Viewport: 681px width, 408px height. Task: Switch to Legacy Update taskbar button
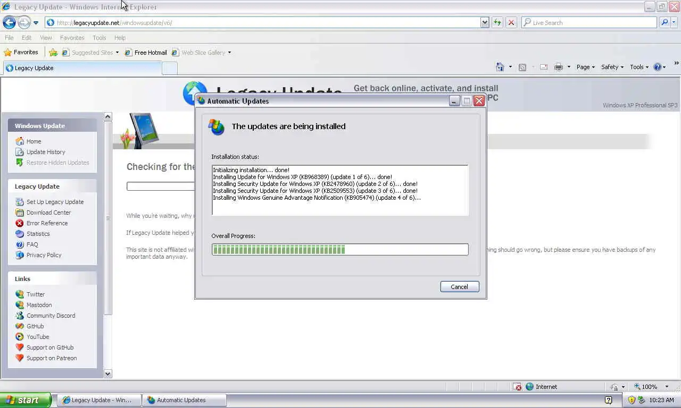[100, 400]
